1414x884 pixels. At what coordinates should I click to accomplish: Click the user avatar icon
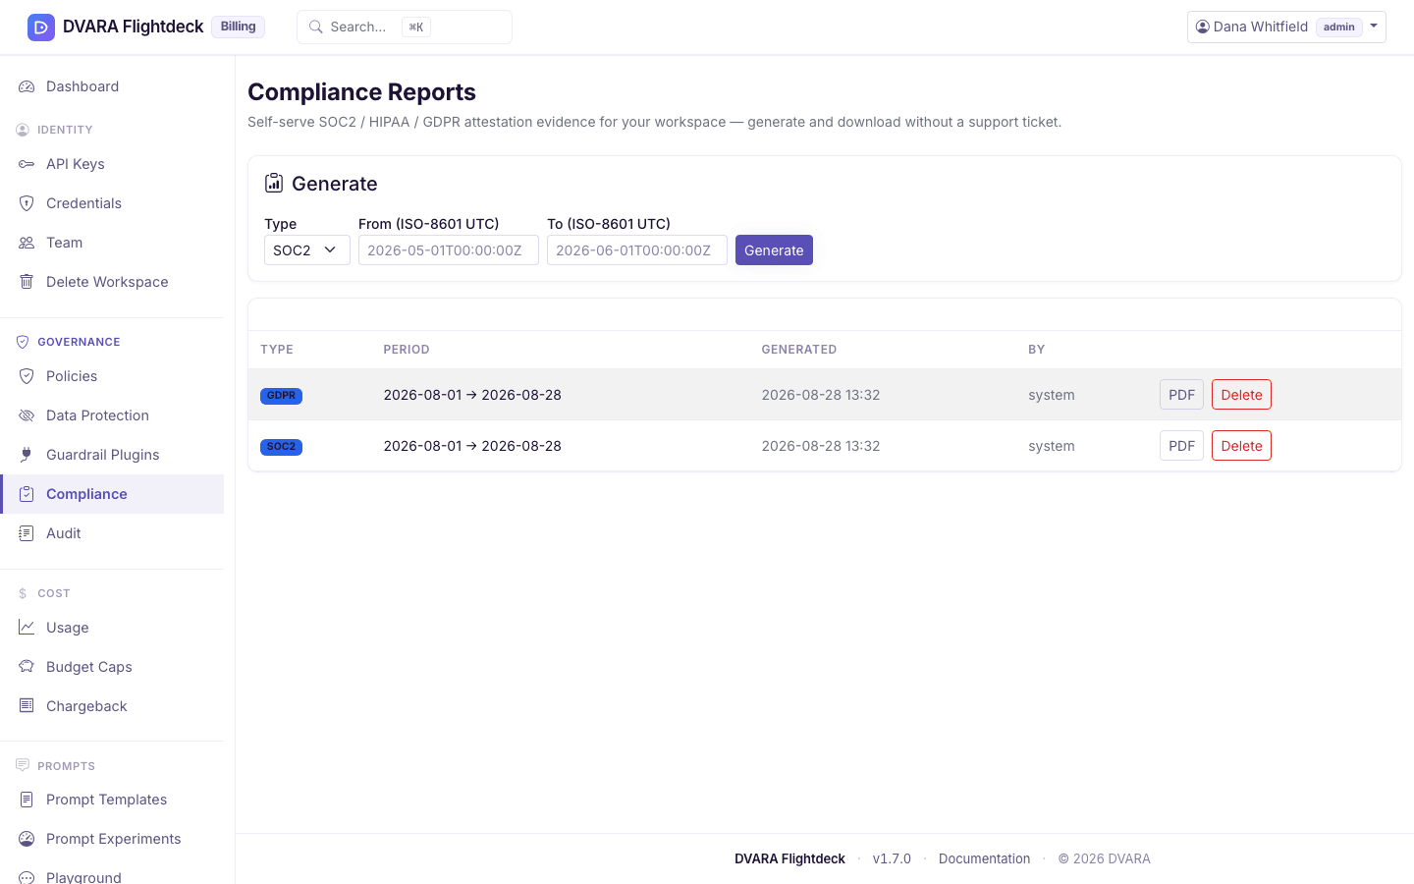pyautogui.click(x=1203, y=27)
